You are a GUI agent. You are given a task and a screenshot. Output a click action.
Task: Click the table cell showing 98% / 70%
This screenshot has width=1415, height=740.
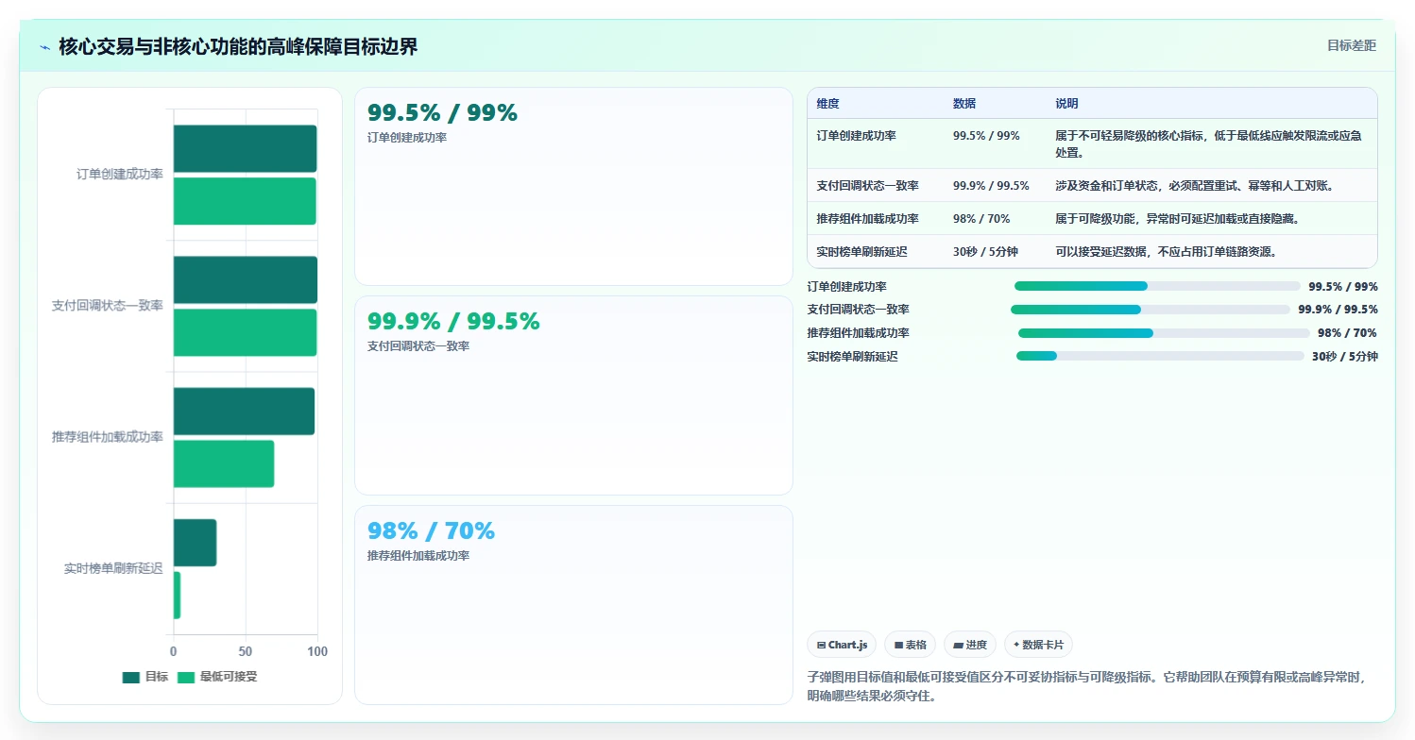coord(981,219)
